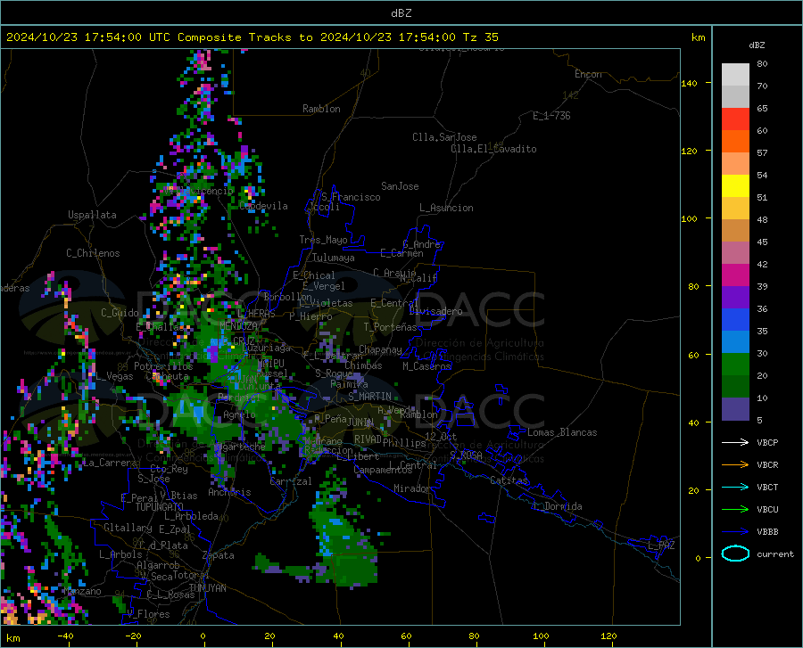The width and height of the screenshot is (803, 648).
Task: Click the 'km' label at top-right of map
Action: [x=698, y=37]
